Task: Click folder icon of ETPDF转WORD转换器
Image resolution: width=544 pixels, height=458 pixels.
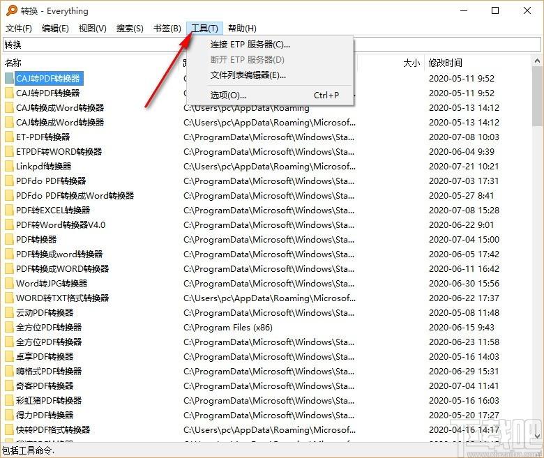Action: tap(9, 151)
